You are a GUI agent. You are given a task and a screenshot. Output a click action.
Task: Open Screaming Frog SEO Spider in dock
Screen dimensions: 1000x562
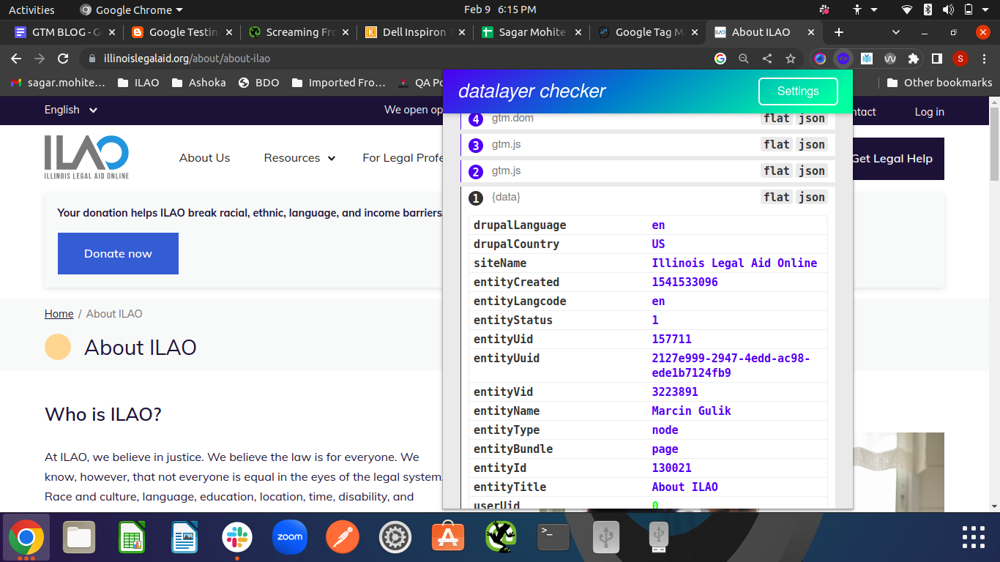pyautogui.click(x=501, y=538)
